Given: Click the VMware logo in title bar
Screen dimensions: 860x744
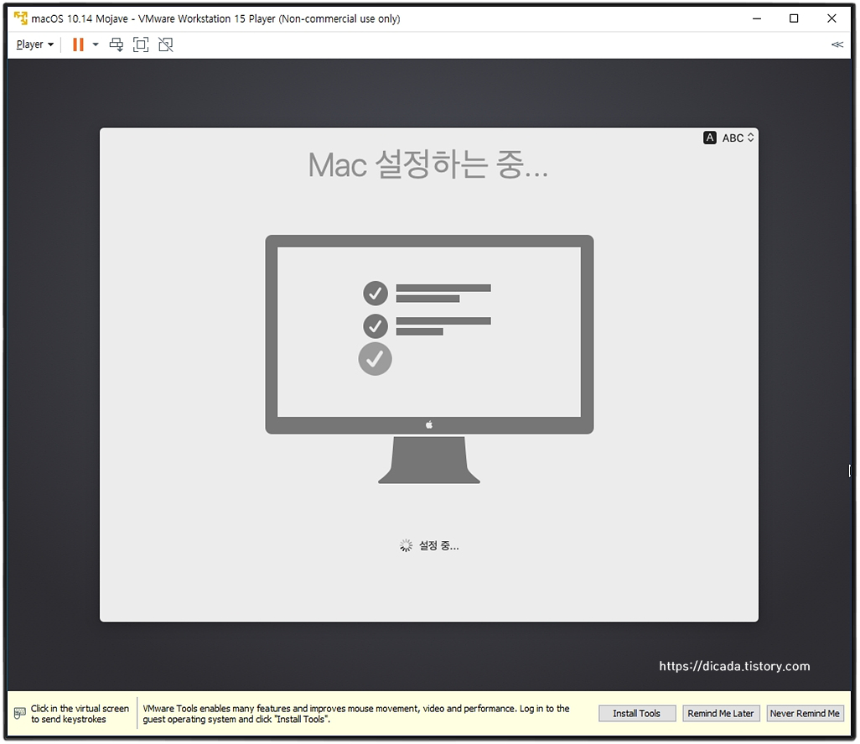Looking at the screenshot, I should [x=20, y=18].
